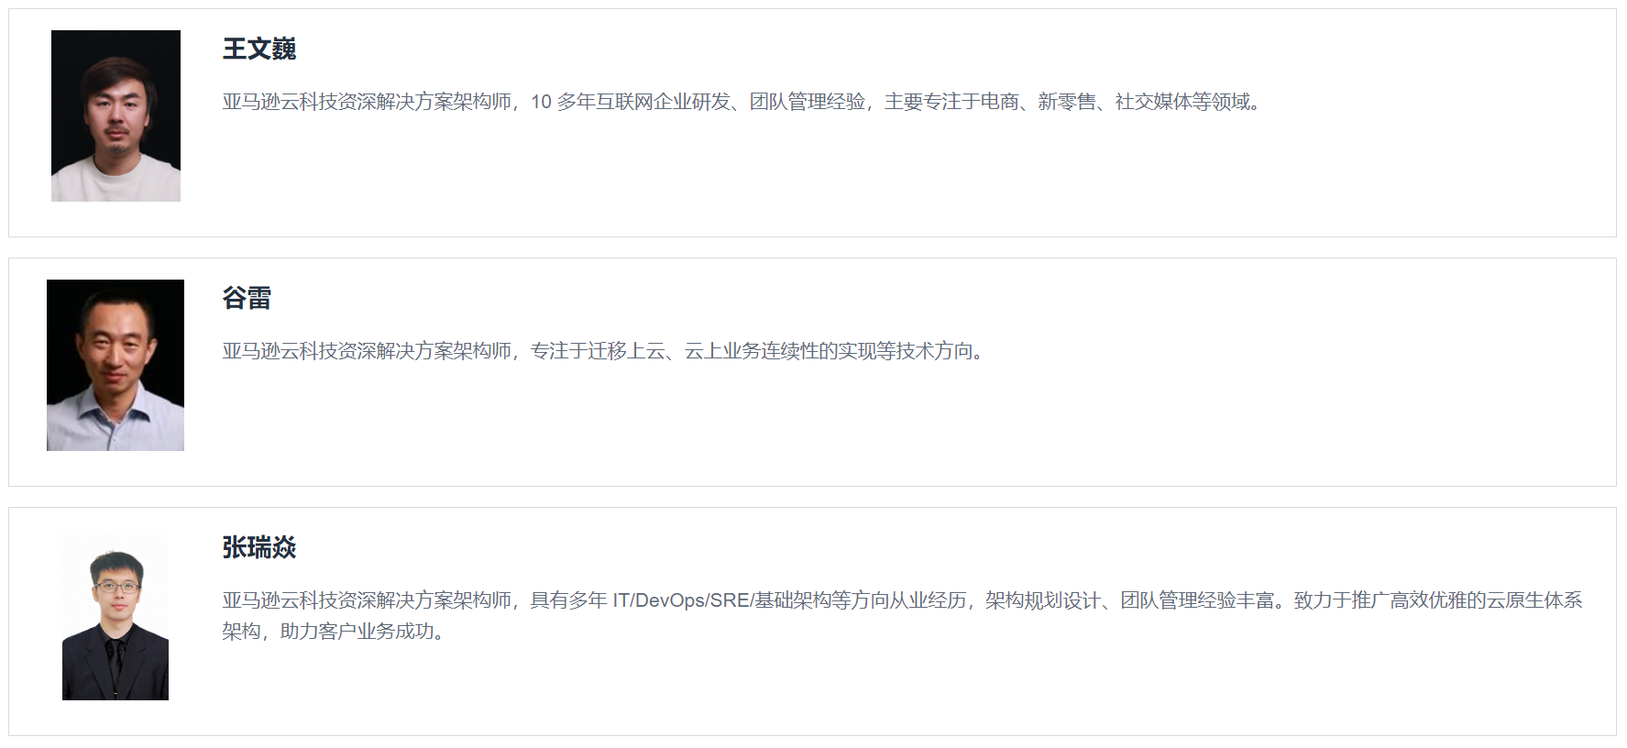Image resolution: width=1627 pixels, height=748 pixels.
Task: Click '亚马逊云科技资深解决方案架构师' in 王文巍's bio
Action: [x=367, y=102]
